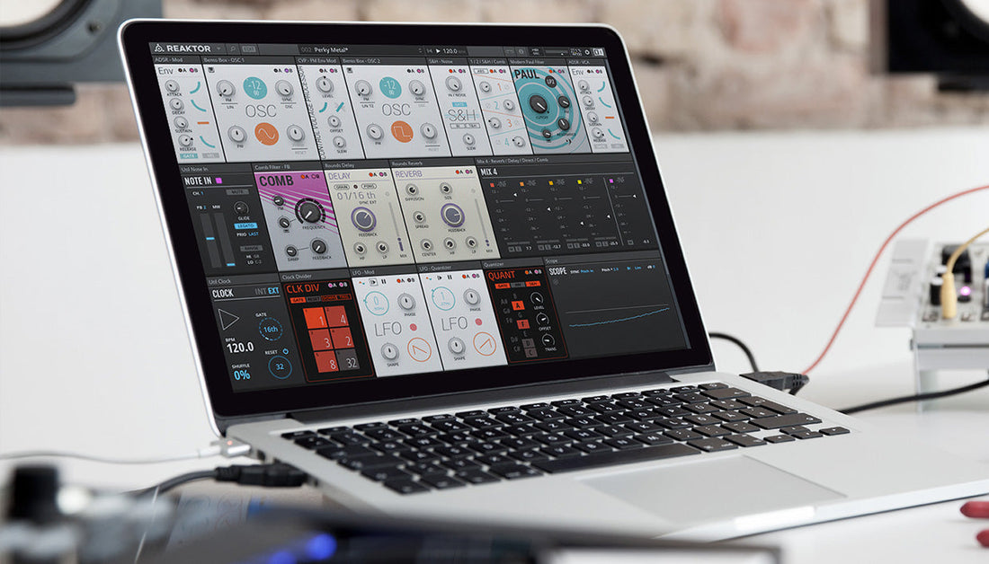Select the 32 division pad on CLK DIV
The width and height of the screenshot is (989, 564).
coord(349,360)
